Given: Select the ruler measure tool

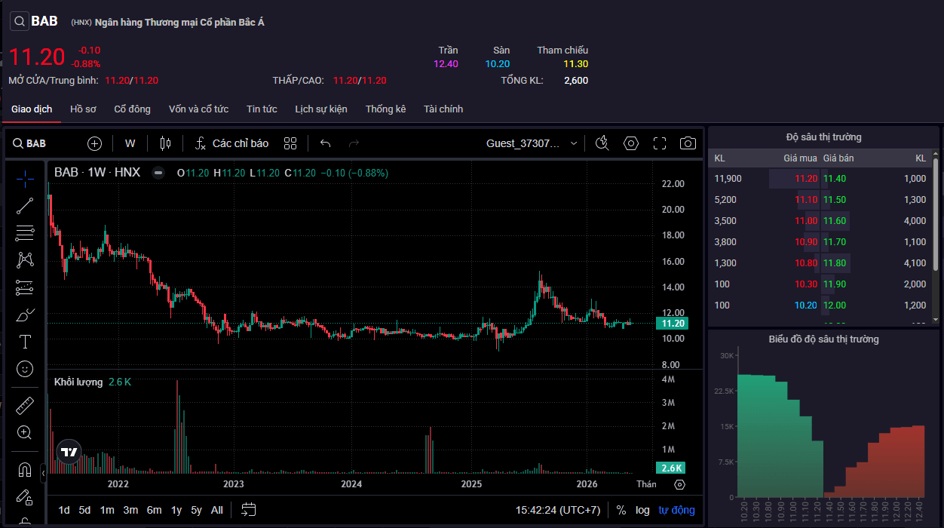Looking at the screenshot, I should click(25, 405).
